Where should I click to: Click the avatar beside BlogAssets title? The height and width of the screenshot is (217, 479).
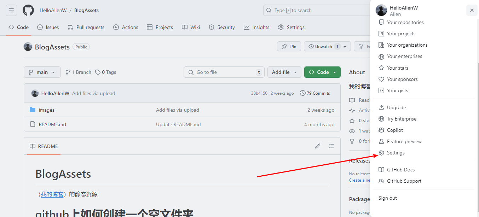[x=28, y=47]
